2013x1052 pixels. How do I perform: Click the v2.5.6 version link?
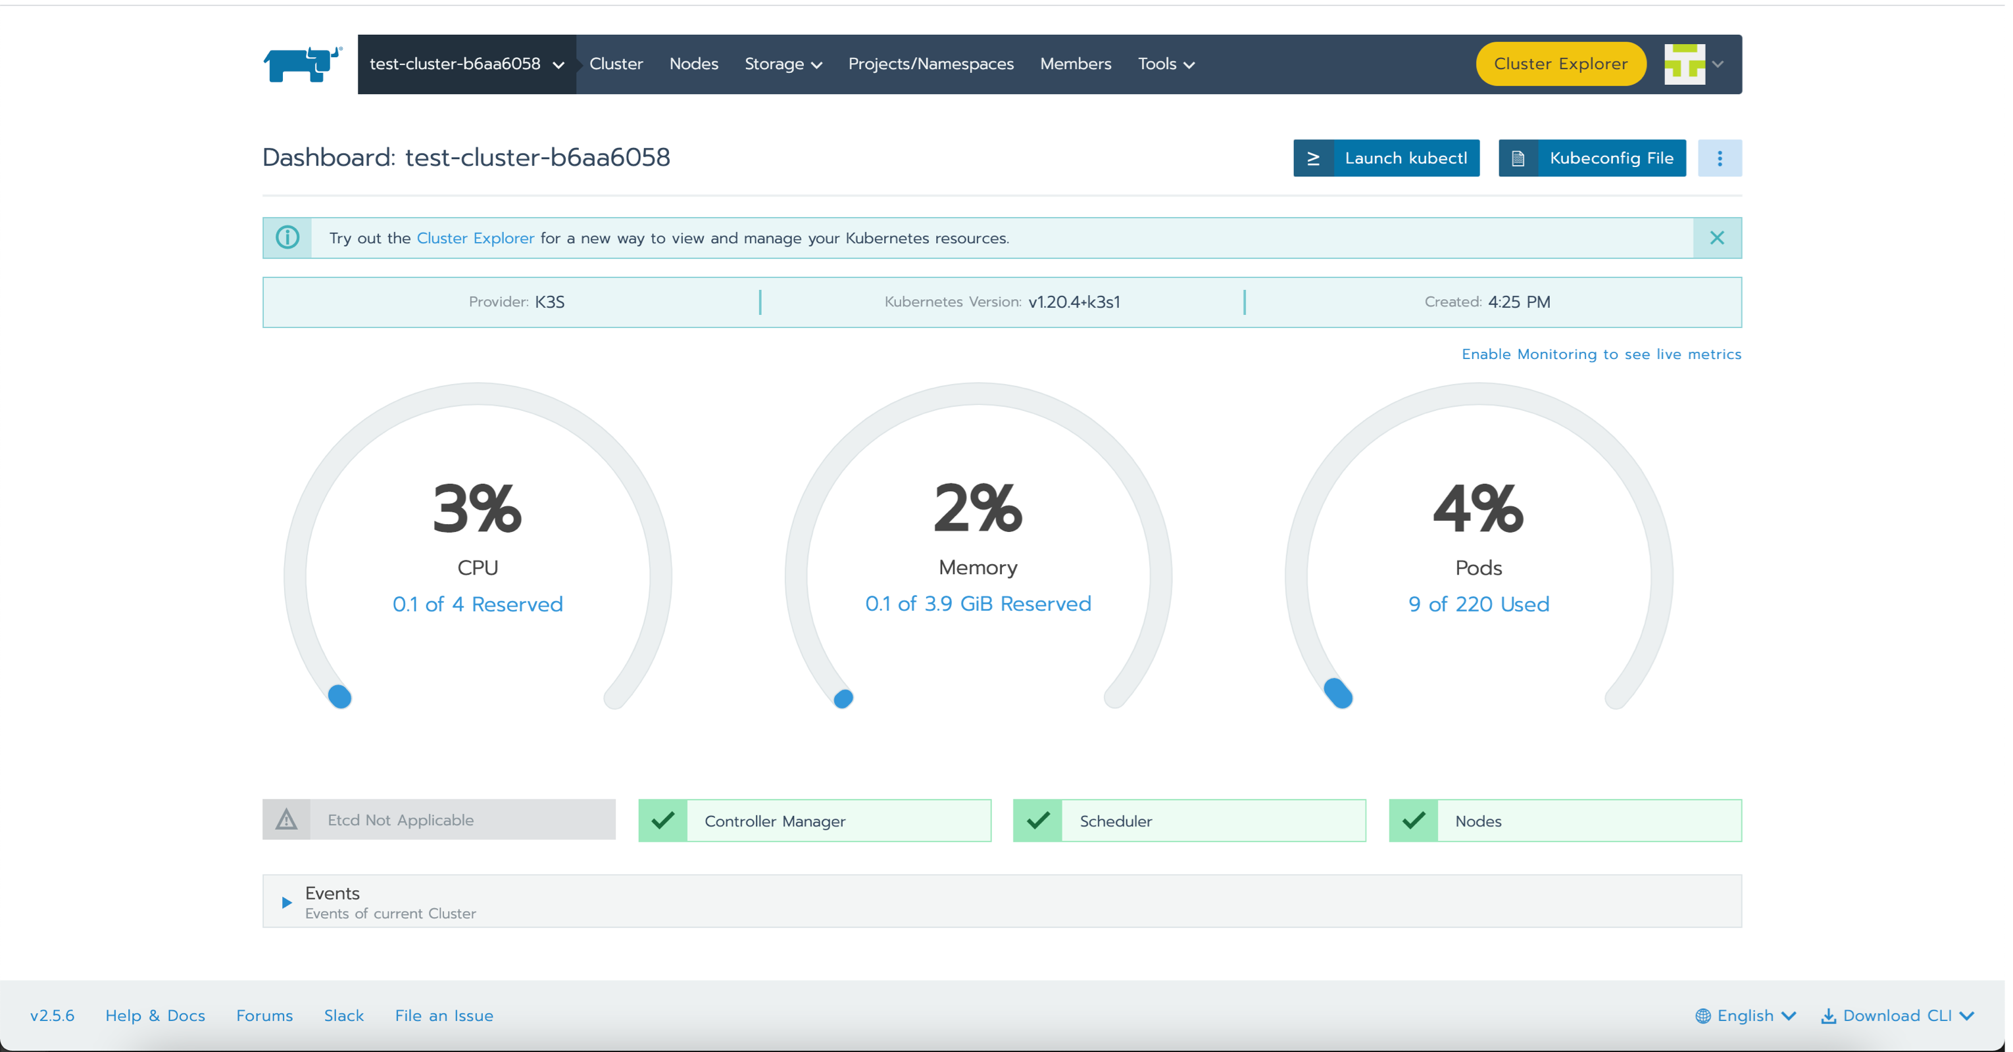tap(53, 1015)
